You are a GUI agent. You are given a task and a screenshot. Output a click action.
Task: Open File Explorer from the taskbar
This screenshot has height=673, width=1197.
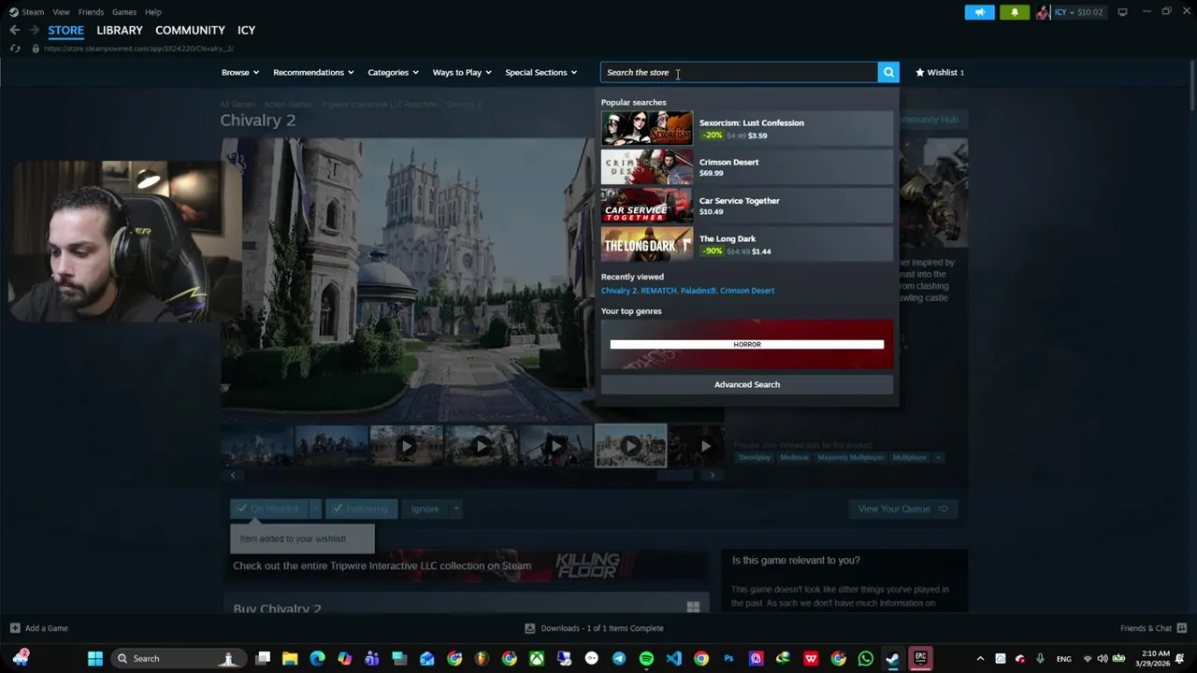[290, 659]
